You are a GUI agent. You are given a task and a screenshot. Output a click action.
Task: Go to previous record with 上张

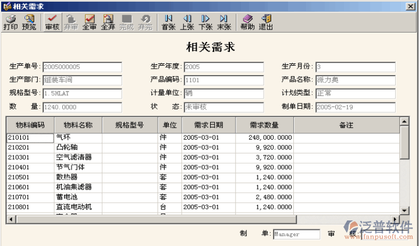[x=187, y=22]
